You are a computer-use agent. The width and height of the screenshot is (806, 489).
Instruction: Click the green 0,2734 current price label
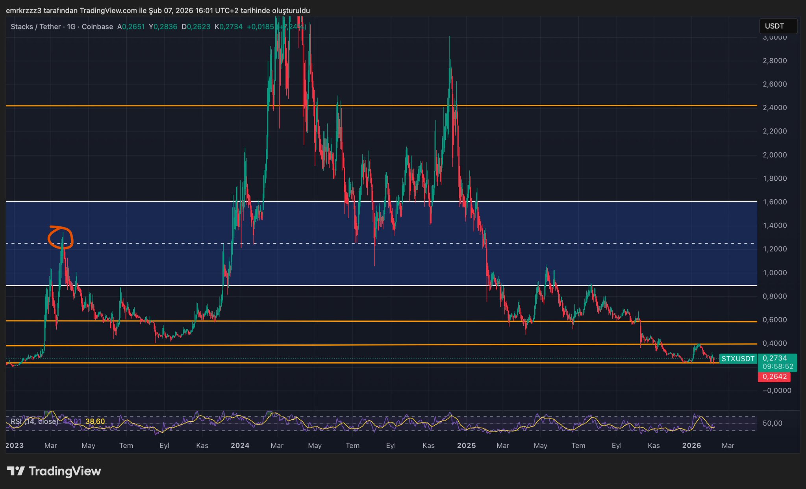775,358
